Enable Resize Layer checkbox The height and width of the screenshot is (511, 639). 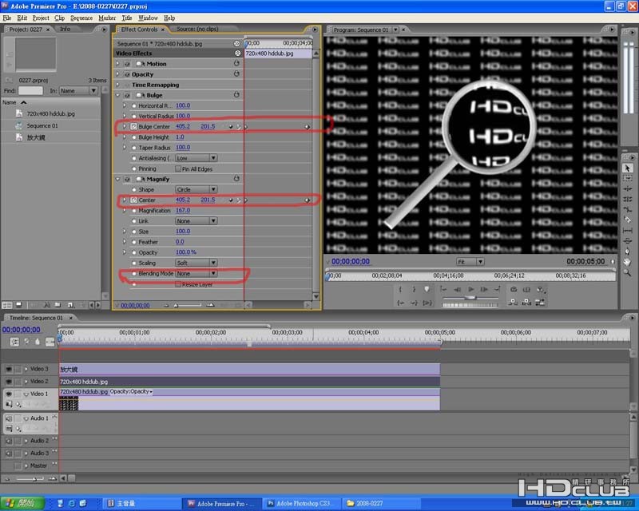click(178, 284)
